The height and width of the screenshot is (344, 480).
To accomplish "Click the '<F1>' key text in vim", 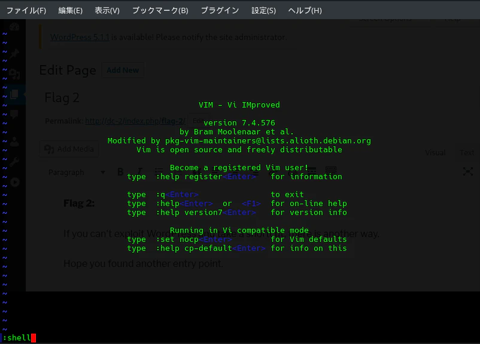I will (251, 204).
